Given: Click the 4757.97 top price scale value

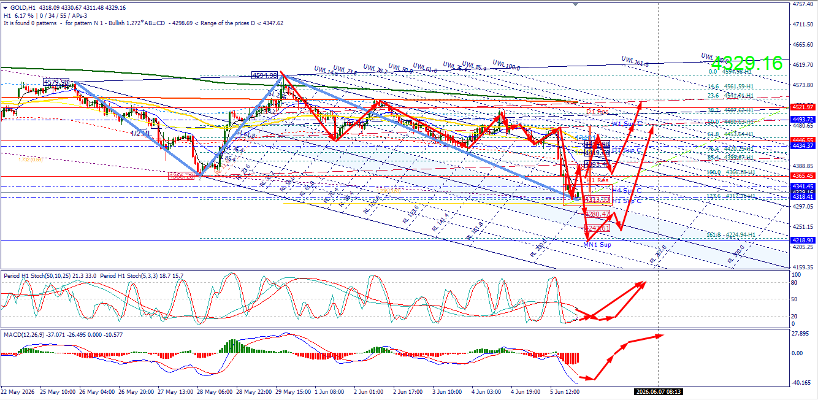Looking at the screenshot, I should pyautogui.click(x=803, y=4).
